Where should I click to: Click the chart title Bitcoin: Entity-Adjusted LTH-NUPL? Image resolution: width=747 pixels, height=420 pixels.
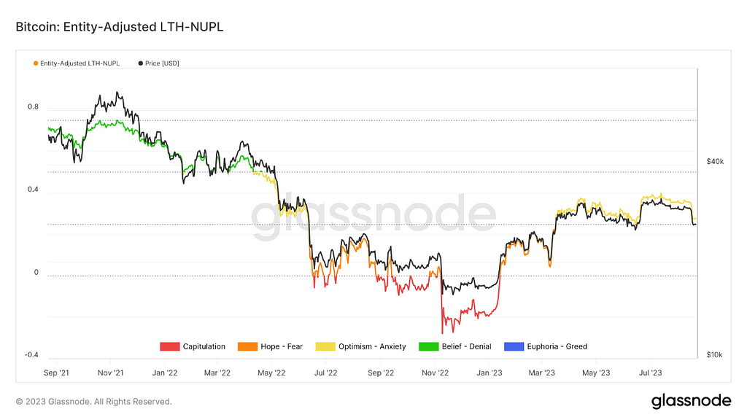tap(120, 27)
